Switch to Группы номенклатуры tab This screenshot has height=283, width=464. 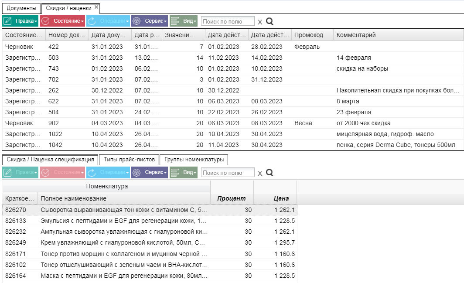click(x=194, y=160)
